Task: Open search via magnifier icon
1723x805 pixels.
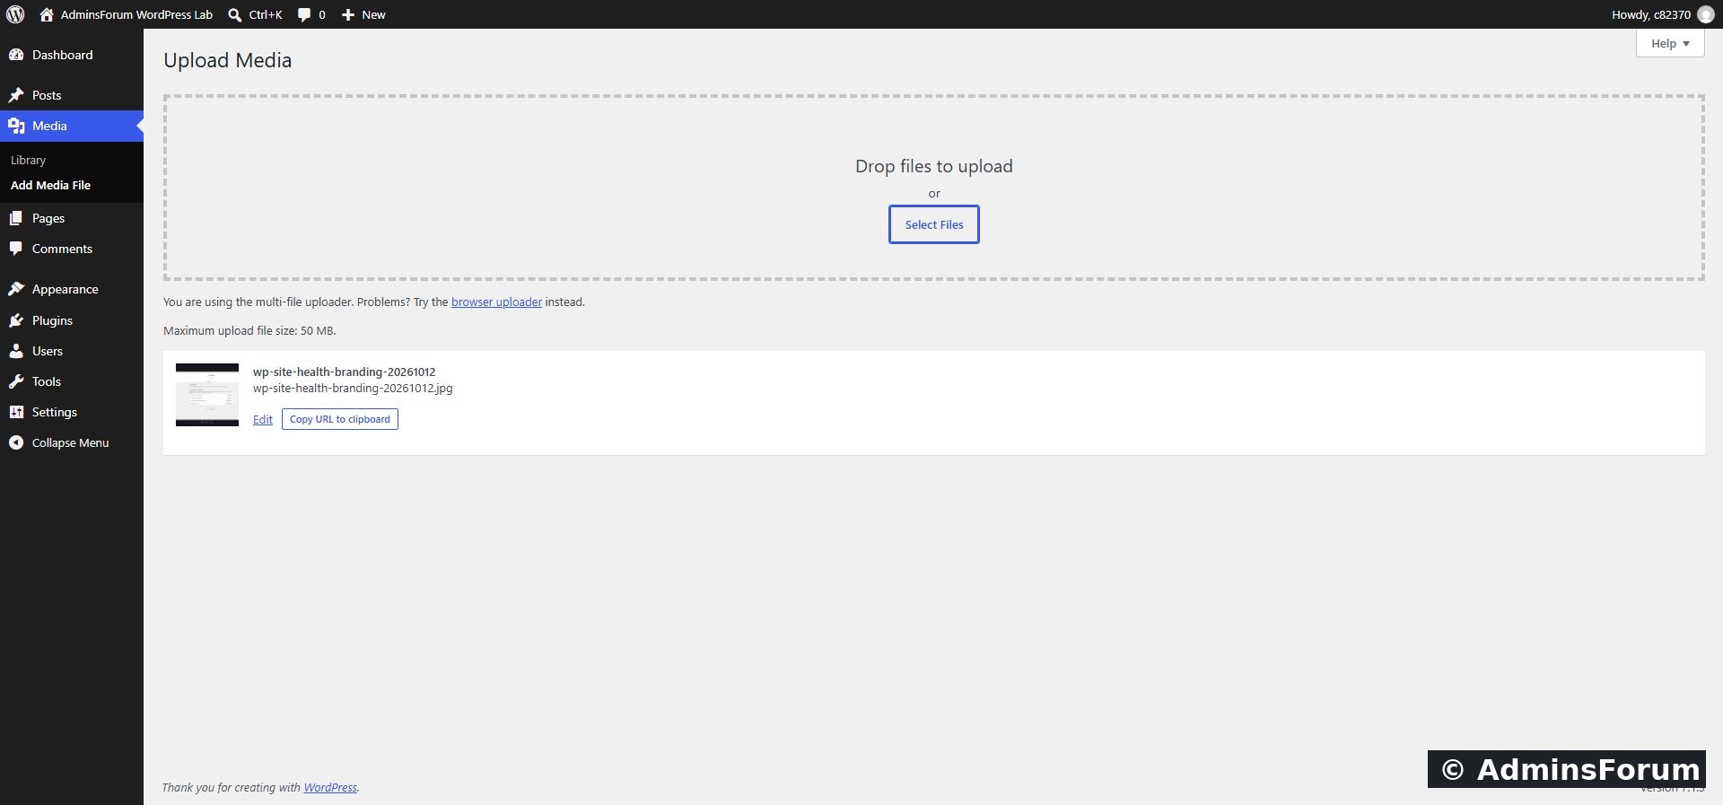Action: click(x=235, y=14)
